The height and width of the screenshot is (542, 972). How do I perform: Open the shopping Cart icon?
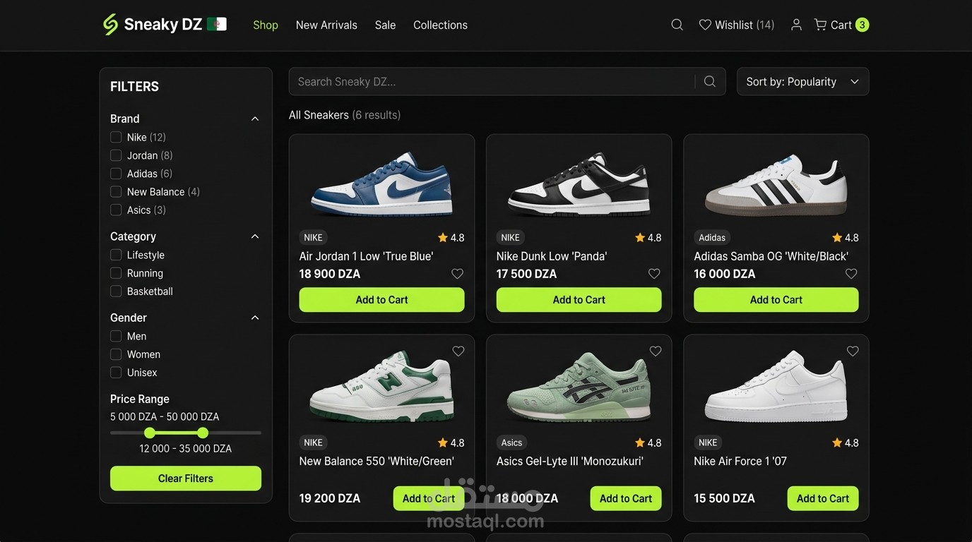(x=820, y=25)
